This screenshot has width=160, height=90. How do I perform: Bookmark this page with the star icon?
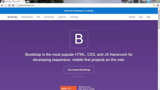[x=154, y=5]
